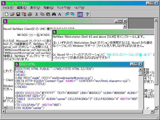Click the cyan "MS-DOS のバージョンが違います" text in FAQ.TXT
This screenshot has width=160, height=120.
coord(129,55)
